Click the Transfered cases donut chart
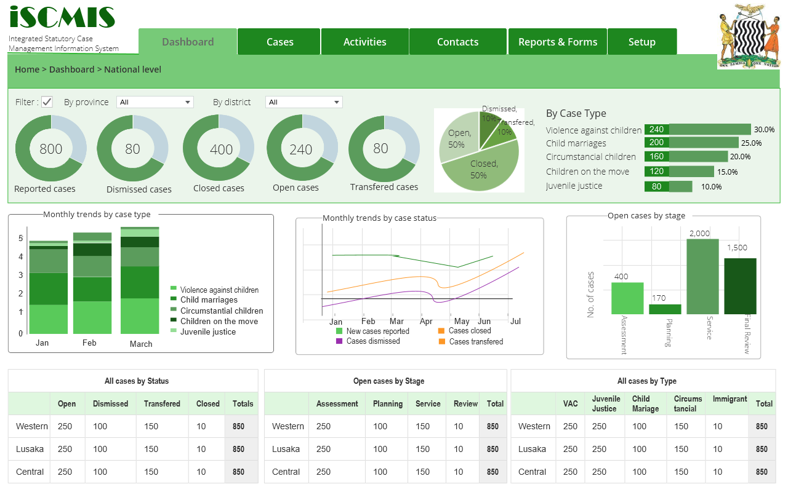The image size is (788, 492). 384,149
